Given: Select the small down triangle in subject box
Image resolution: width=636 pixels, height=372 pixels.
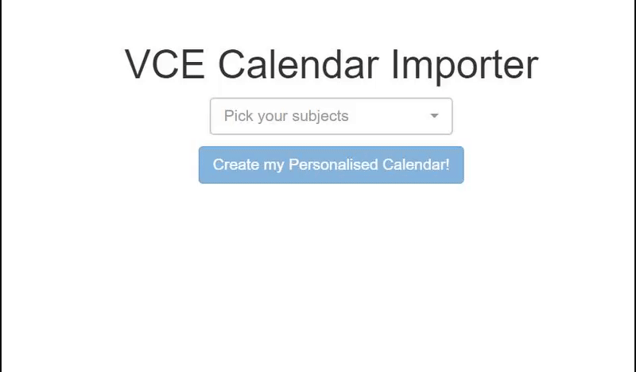Looking at the screenshot, I should 434,116.
